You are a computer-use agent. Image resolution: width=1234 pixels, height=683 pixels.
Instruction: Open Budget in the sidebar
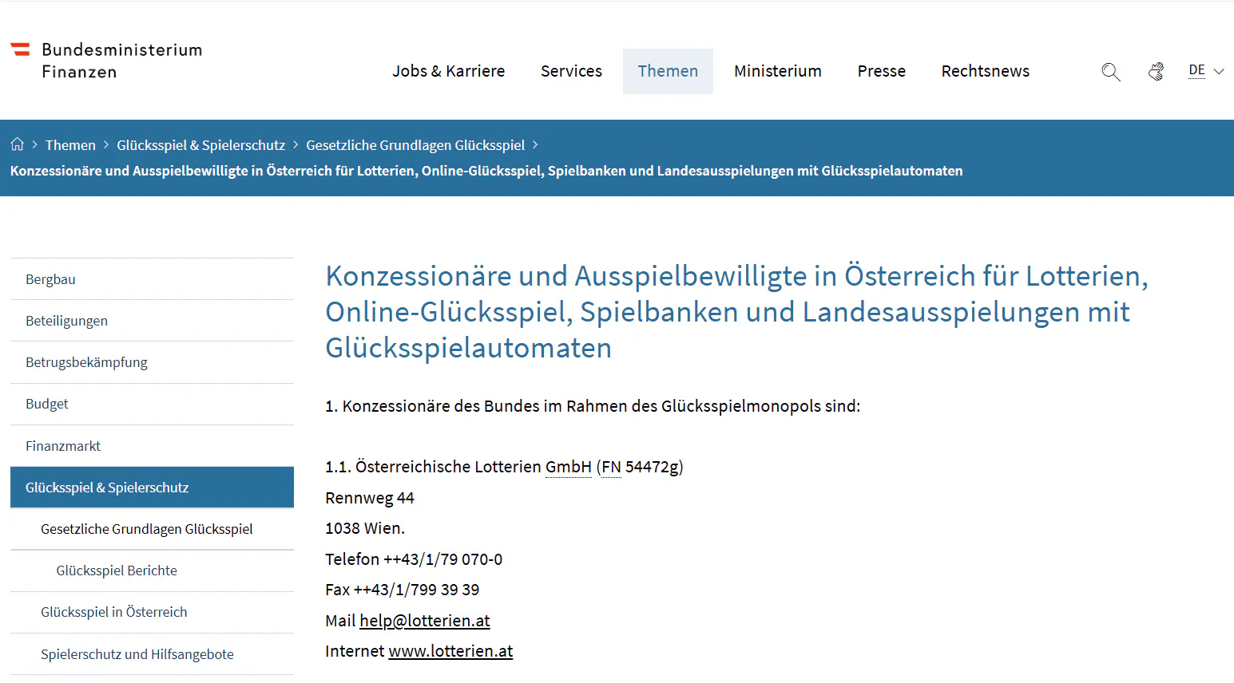[152, 404]
